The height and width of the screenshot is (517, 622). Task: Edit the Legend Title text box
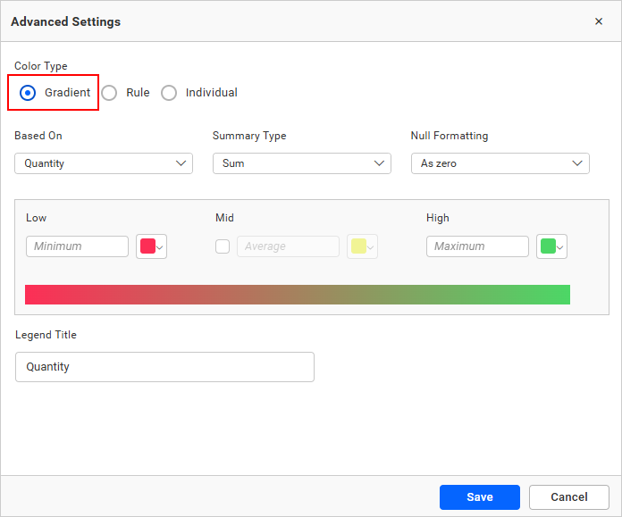coord(164,367)
